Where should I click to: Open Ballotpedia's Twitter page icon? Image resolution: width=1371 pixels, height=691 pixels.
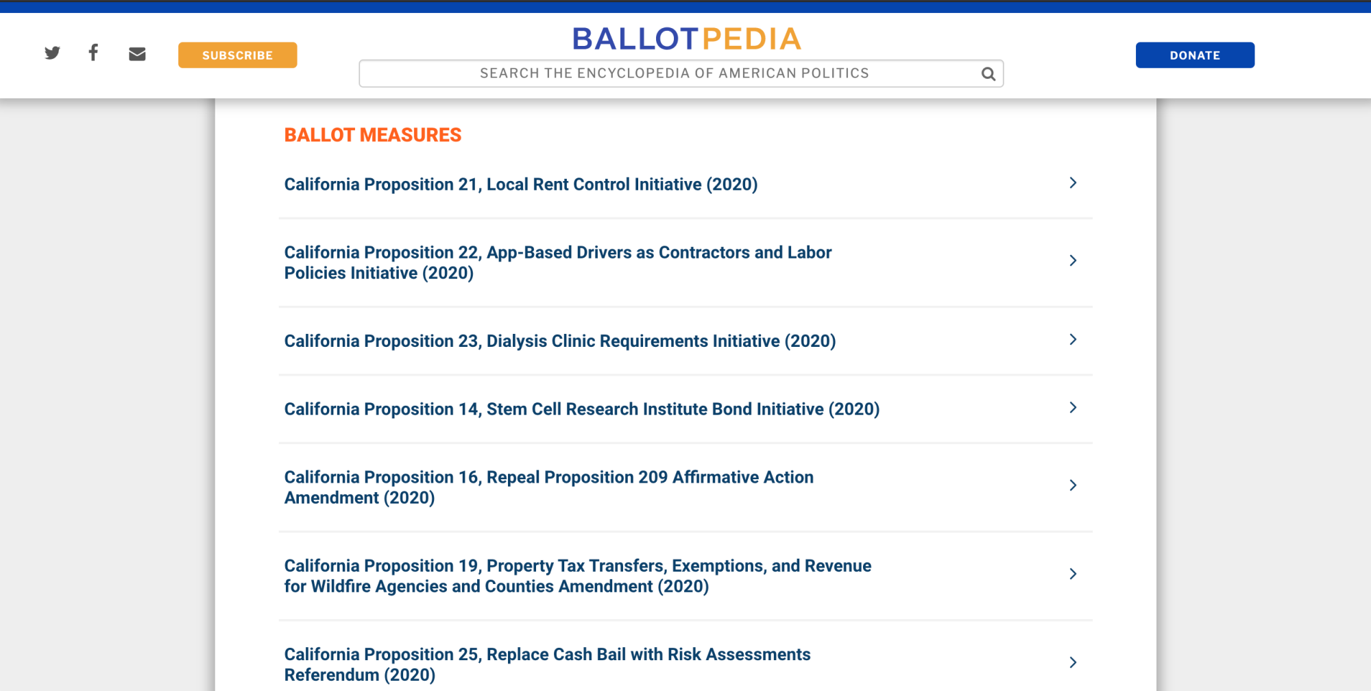(x=52, y=53)
